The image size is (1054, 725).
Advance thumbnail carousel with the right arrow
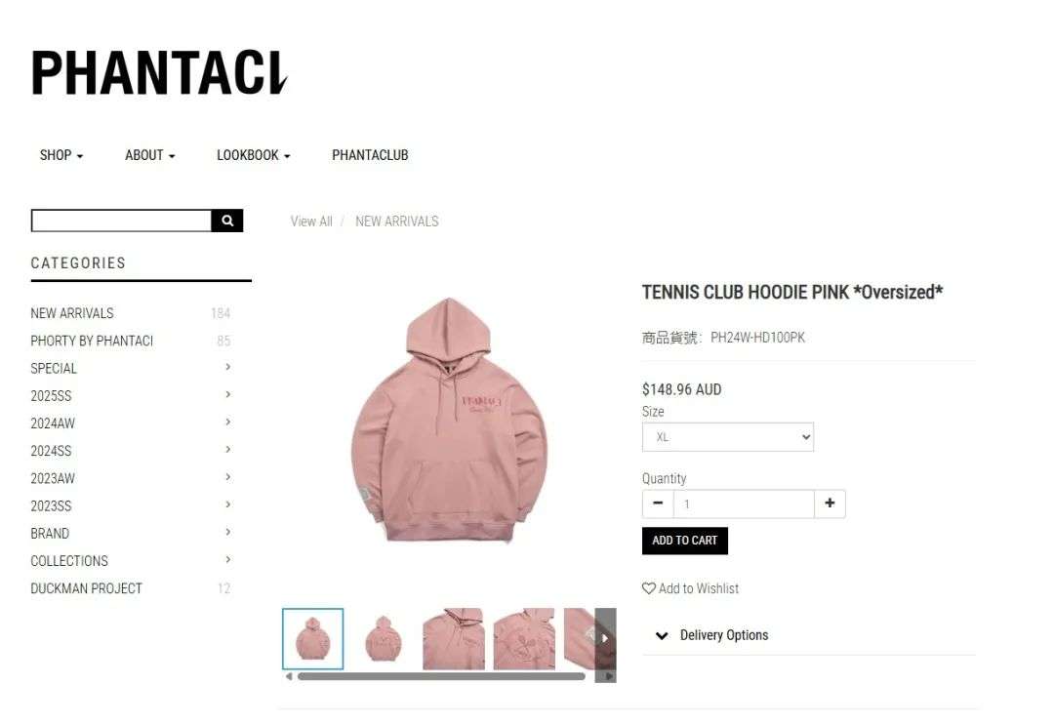[x=605, y=638]
